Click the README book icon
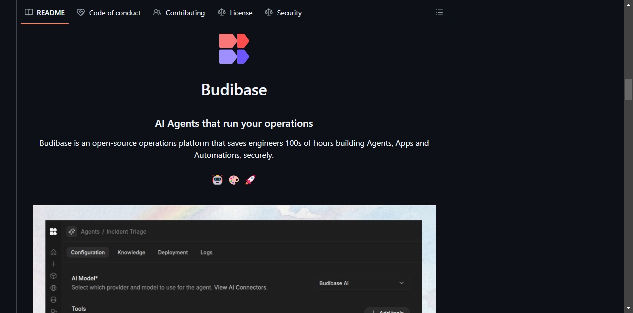Screen dimensions: 633x313 29,12
